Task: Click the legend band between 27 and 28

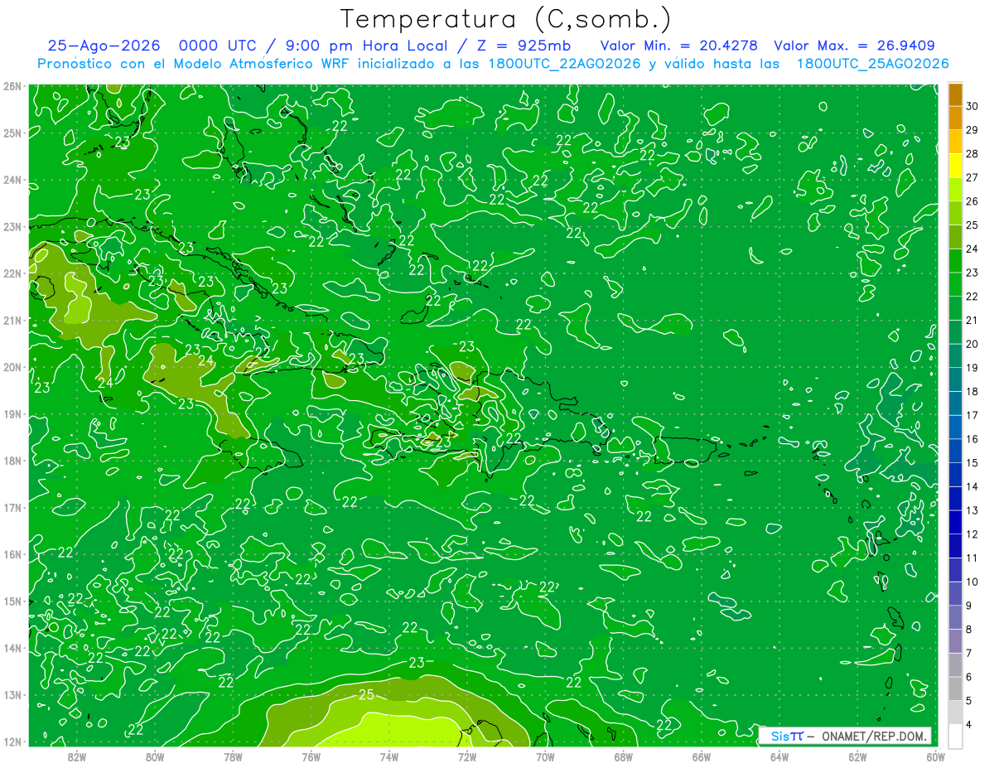Action: click(955, 166)
